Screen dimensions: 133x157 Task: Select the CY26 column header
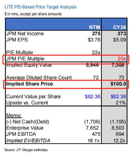click(x=120, y=27)
